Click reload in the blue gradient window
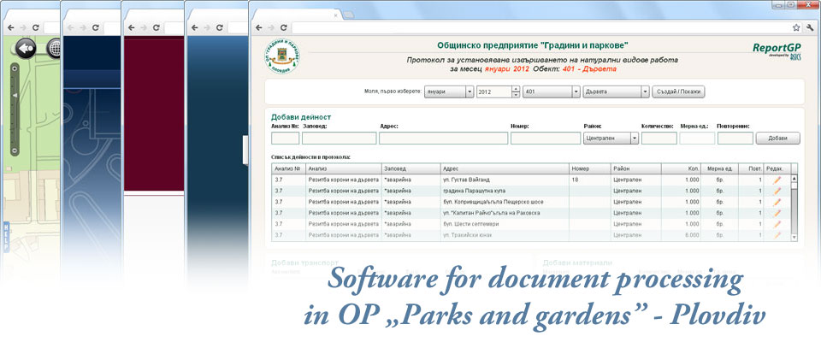821x342 pixels. (x=220, y=27)
